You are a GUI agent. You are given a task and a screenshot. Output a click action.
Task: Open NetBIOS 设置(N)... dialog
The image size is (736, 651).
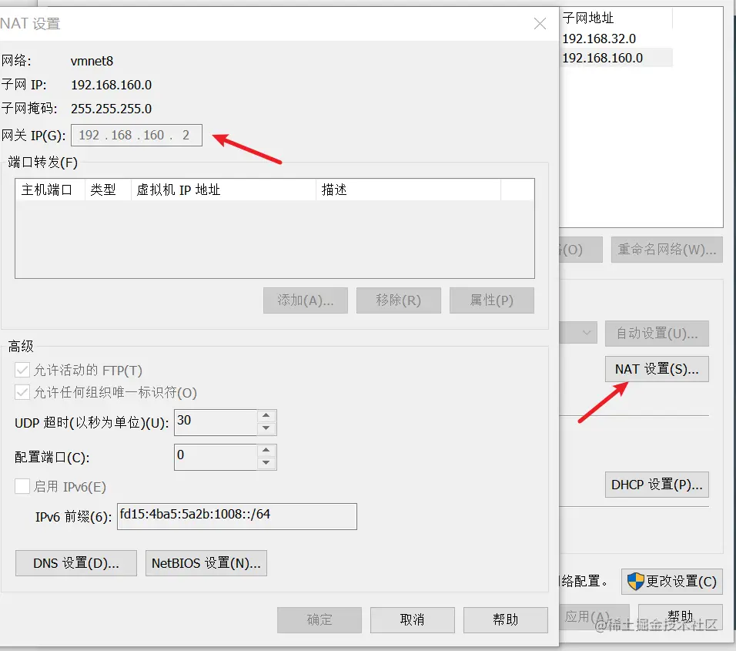(x=206, y=563)
